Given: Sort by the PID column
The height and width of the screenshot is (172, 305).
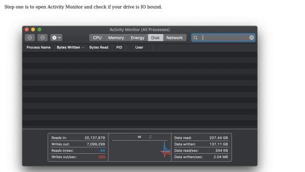Looking at the screenshot, I should (x=119, y=47).
